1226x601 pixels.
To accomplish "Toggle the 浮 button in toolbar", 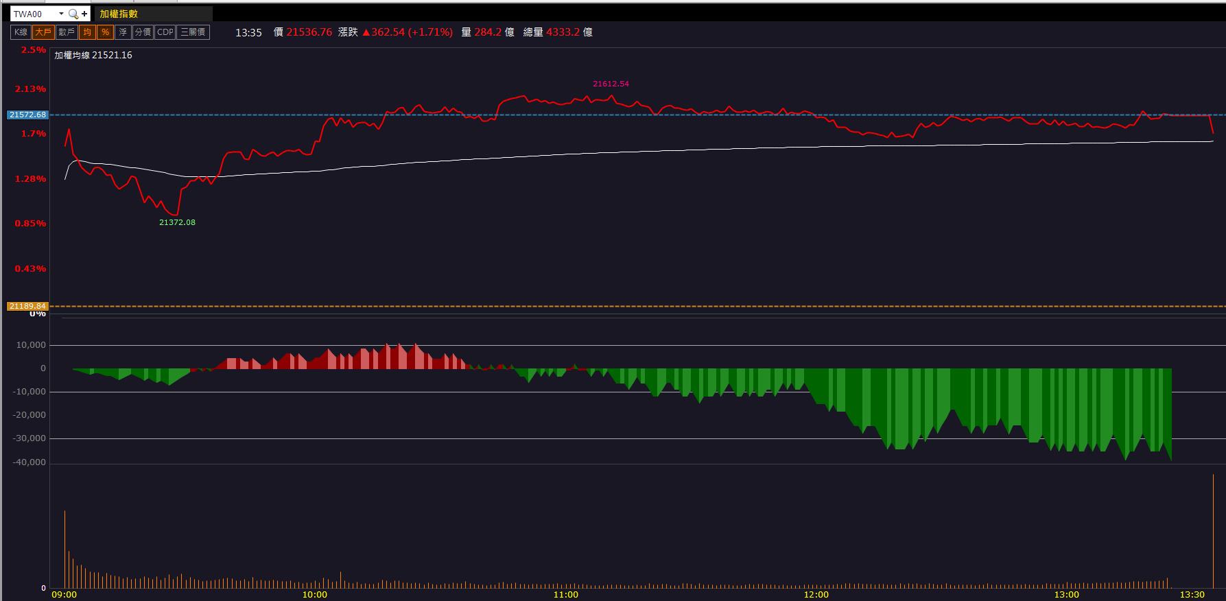I will [123, 32].
